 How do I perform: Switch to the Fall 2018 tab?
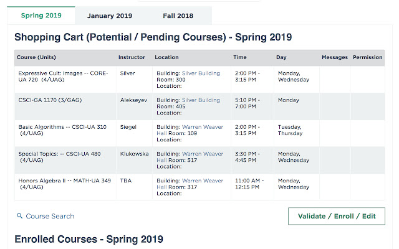click(178, 16)
